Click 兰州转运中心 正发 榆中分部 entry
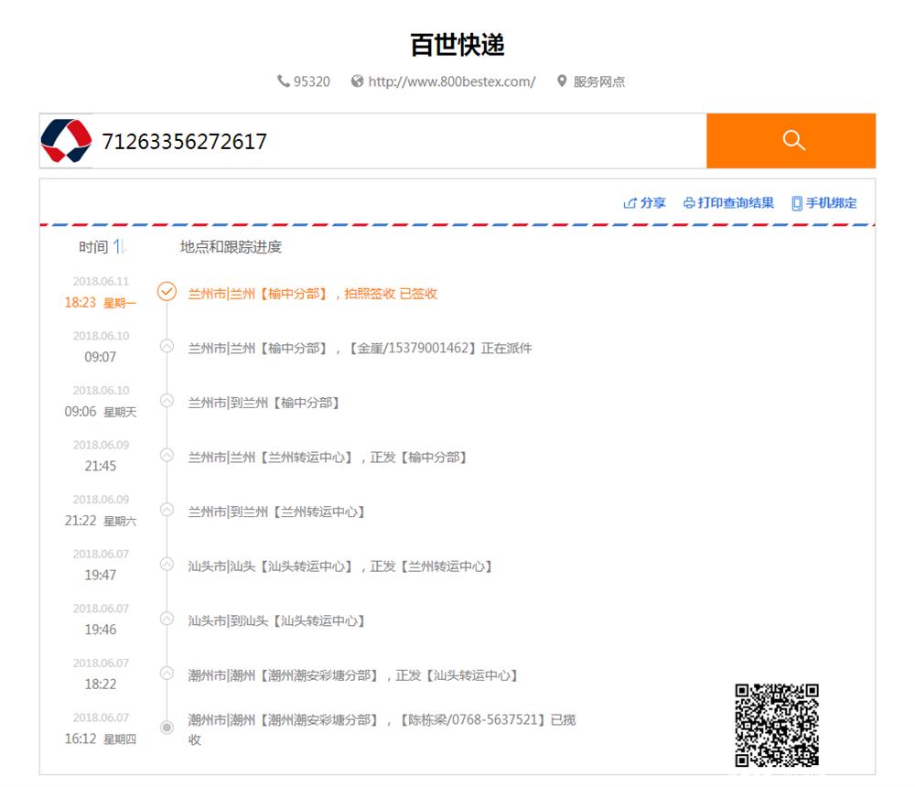 (x=327, y=458)
